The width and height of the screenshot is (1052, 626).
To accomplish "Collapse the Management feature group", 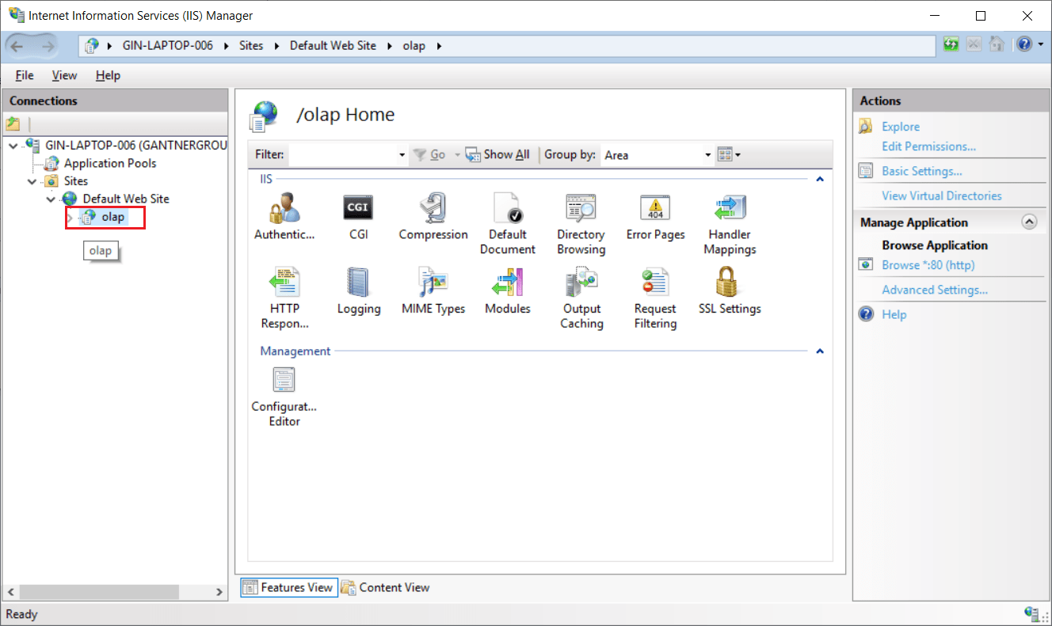I will [820, 351].
